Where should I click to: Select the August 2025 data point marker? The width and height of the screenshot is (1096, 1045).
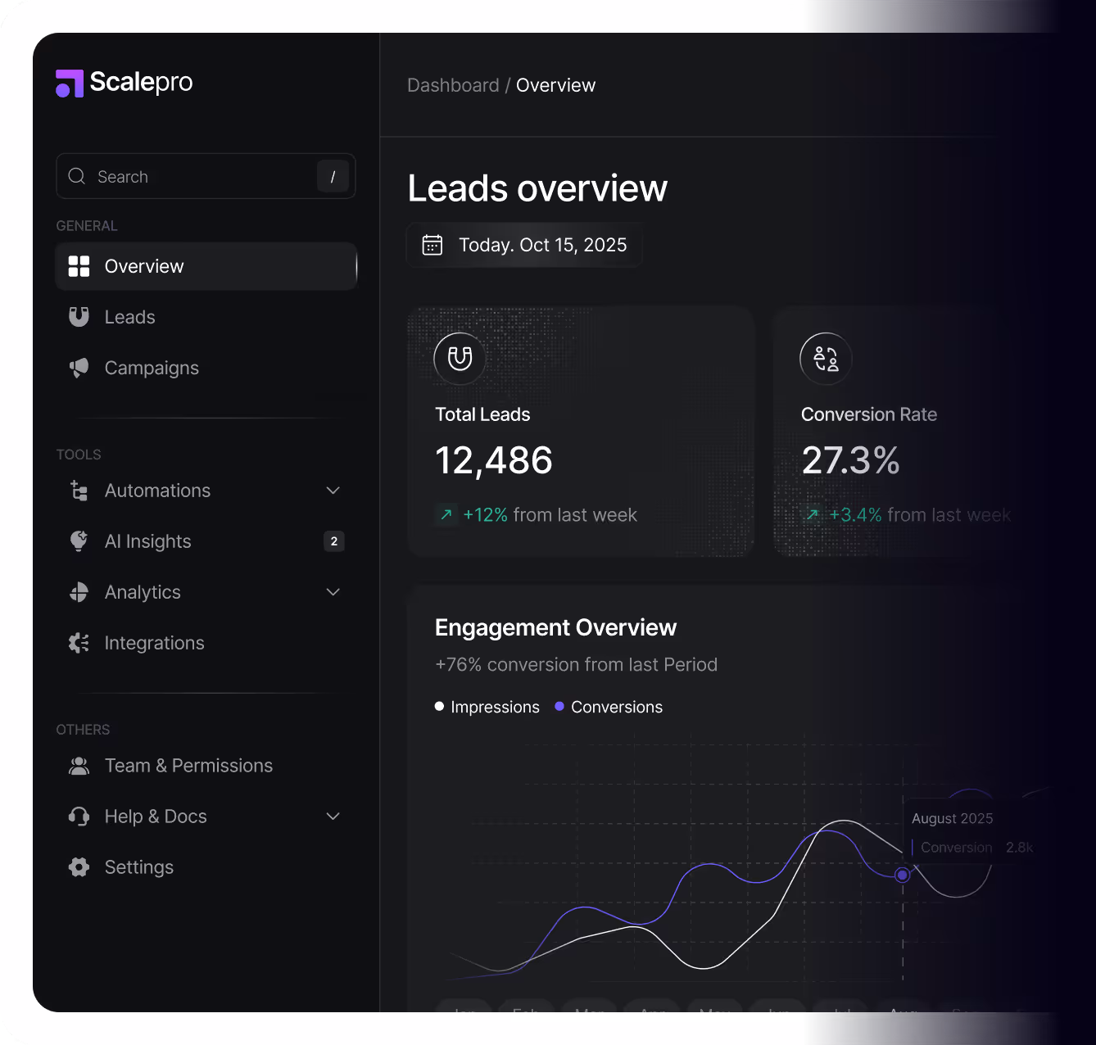[x=902, y=875]
